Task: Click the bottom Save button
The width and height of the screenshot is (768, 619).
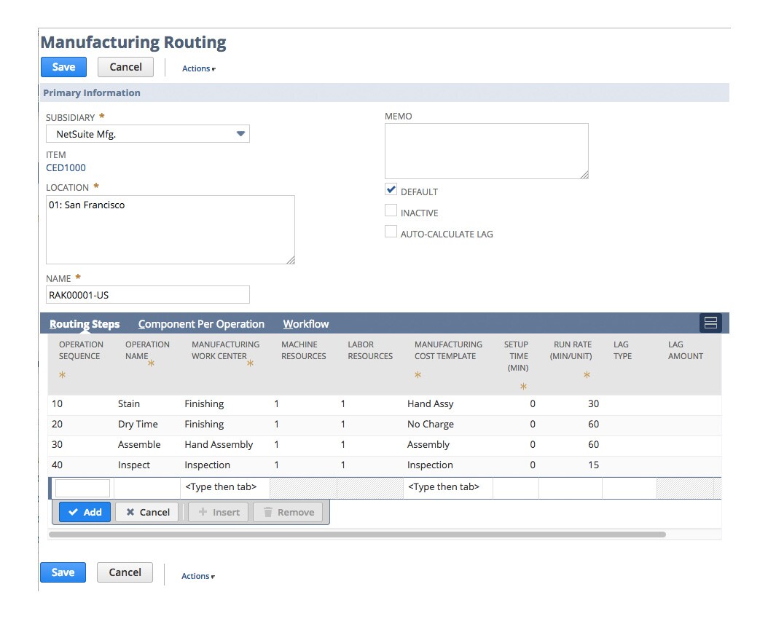Action: pos(63,572)
